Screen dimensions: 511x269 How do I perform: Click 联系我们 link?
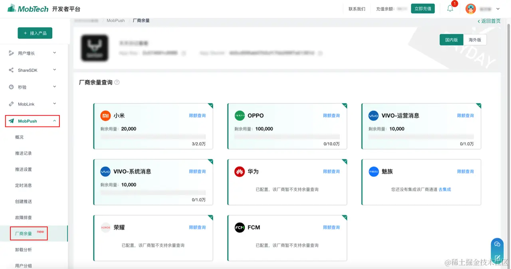coord(357,9)
